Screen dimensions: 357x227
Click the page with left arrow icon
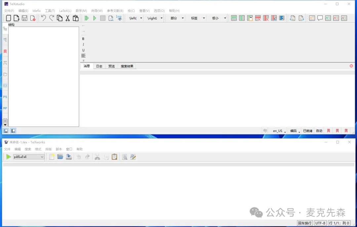(x=293, y=18)
